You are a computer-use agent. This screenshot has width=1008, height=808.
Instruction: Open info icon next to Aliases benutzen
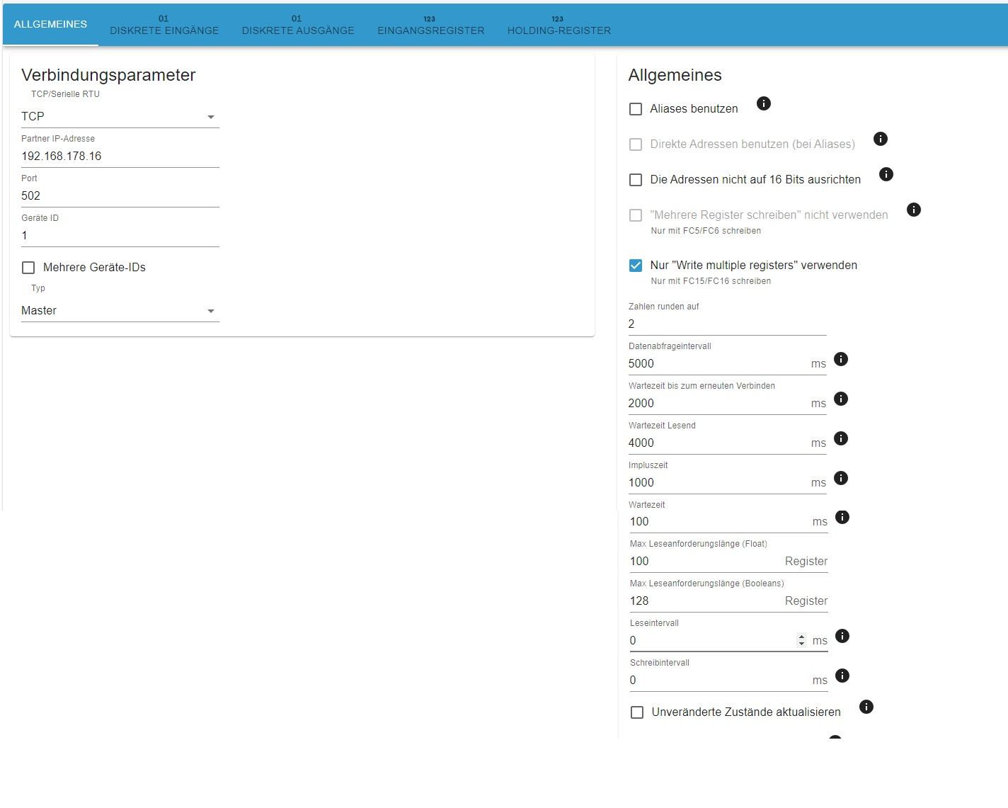[x=763, y=103]
